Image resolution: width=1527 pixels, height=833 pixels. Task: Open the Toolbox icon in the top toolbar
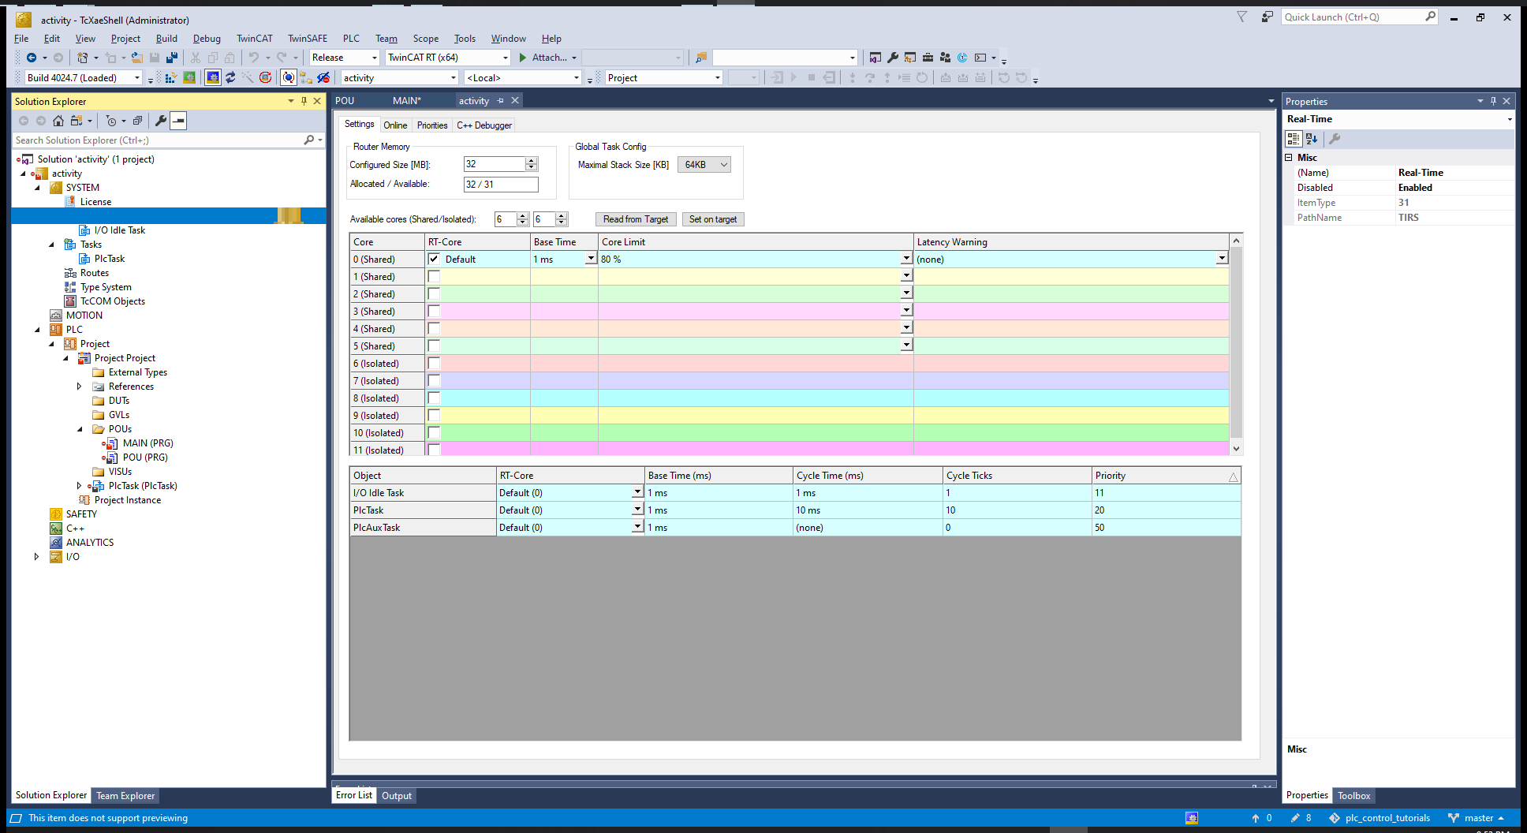[928, 58]
